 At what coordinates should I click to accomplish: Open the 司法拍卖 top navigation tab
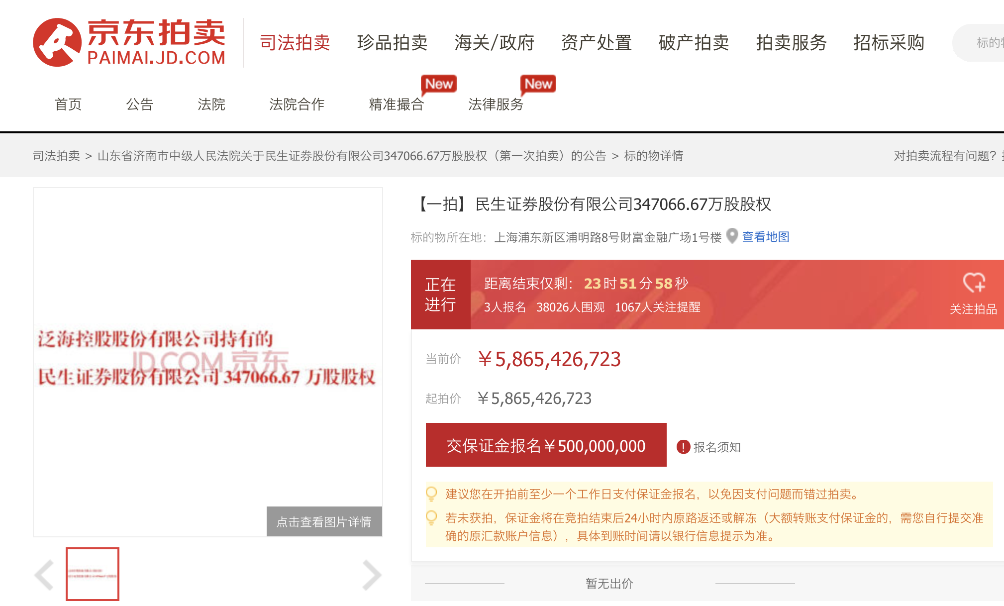[x=295, y=43]
